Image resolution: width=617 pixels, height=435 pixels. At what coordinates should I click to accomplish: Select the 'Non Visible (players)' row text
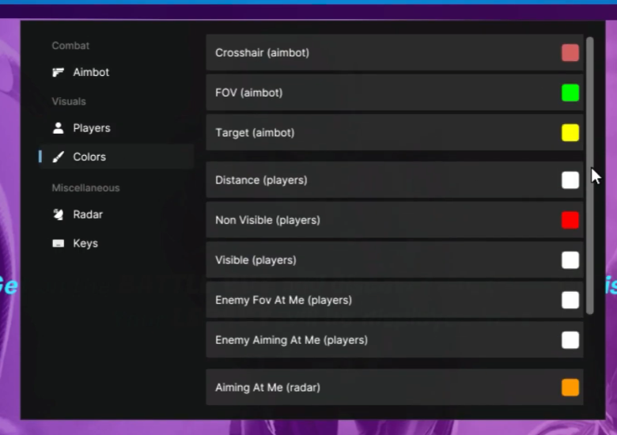point(267,220)
